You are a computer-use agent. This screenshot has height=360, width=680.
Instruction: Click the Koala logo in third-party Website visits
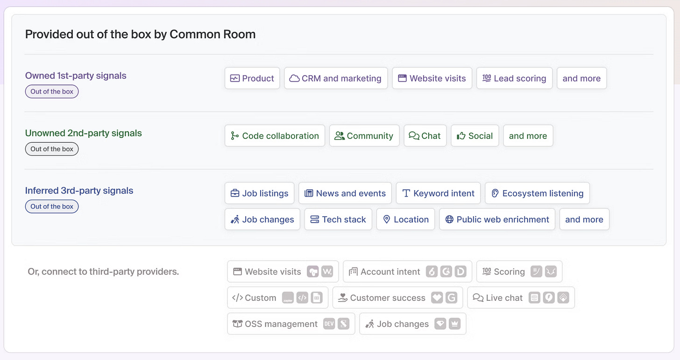(313, 271)
